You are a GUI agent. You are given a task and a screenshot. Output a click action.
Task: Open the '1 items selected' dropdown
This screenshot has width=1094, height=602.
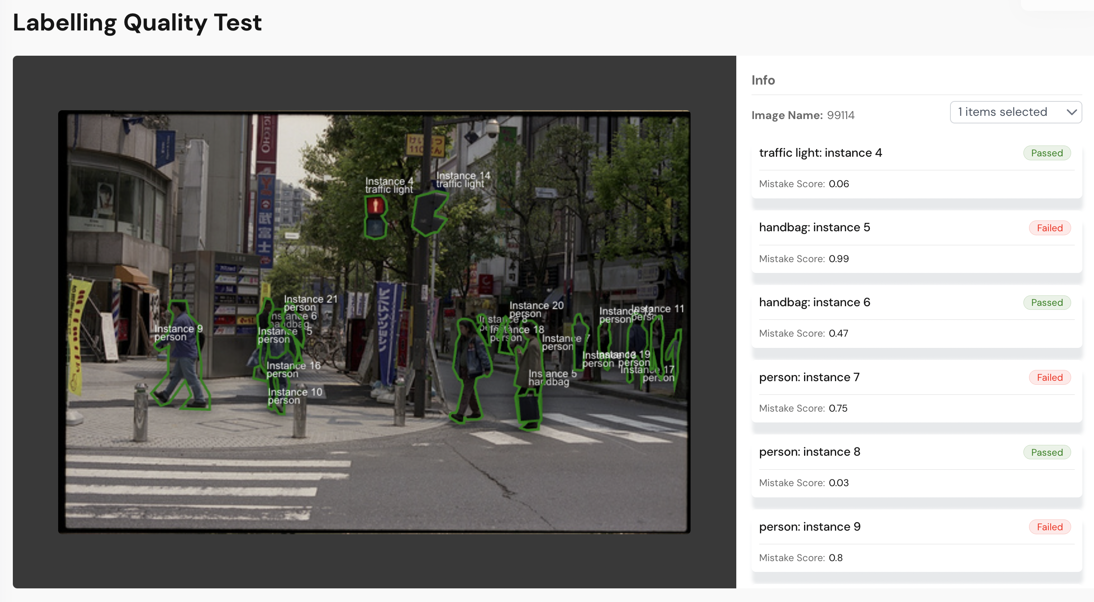pos(1007,112)
